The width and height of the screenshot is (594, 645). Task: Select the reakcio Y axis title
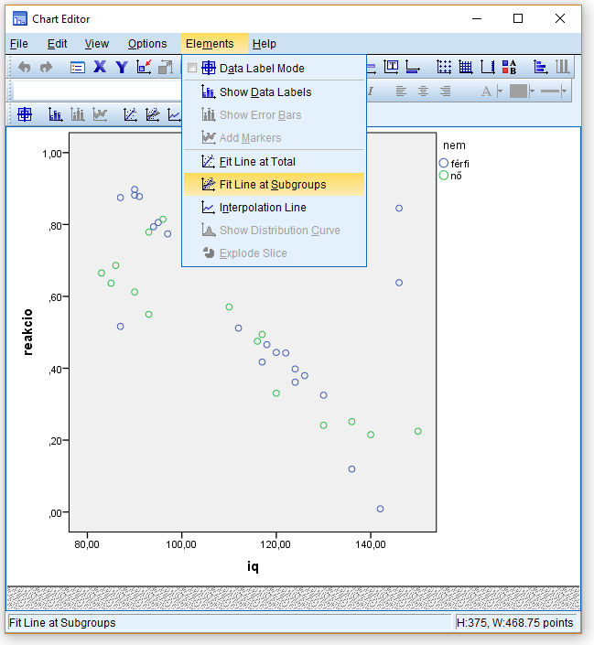pos(27,332)
